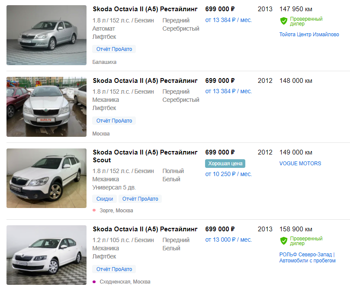
Task: Click 147 950 км mileage
Action: coord(296,9)
